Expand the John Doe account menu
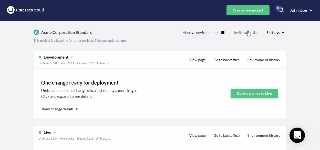The width and height of the screenshot is (320, 150). click(x=301, y=10)
